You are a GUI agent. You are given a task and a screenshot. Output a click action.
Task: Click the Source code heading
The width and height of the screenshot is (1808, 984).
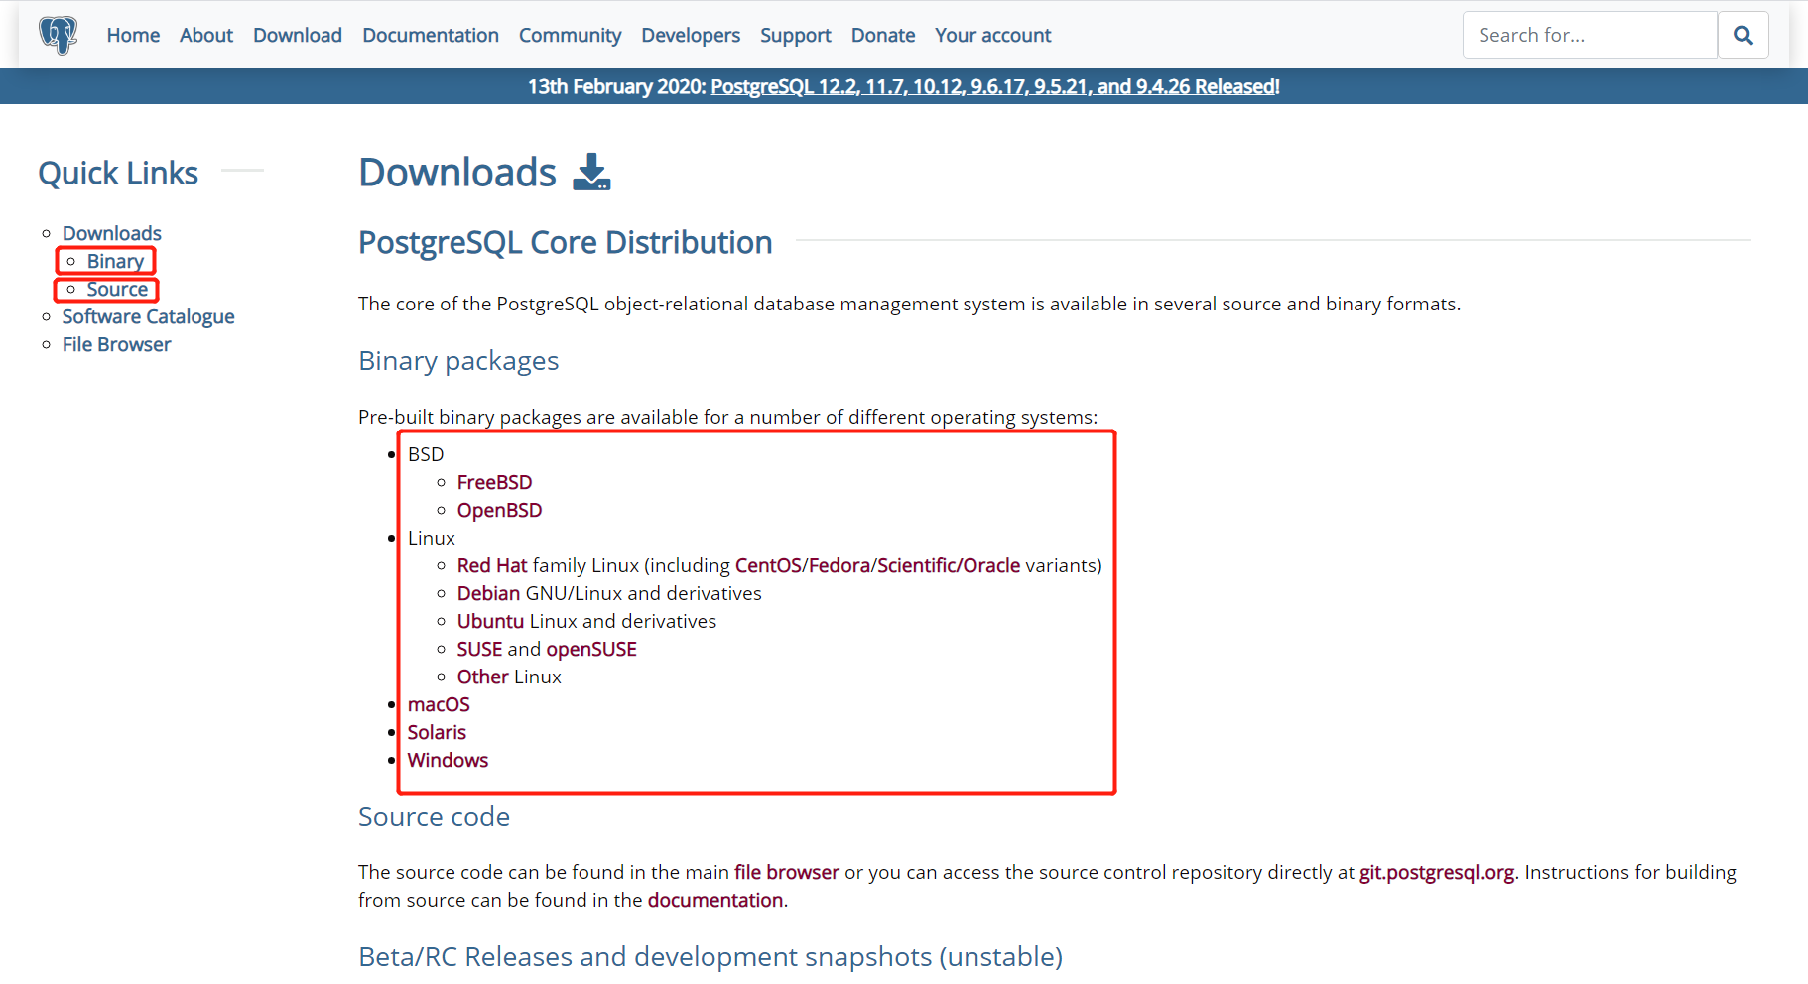[435, 817]
